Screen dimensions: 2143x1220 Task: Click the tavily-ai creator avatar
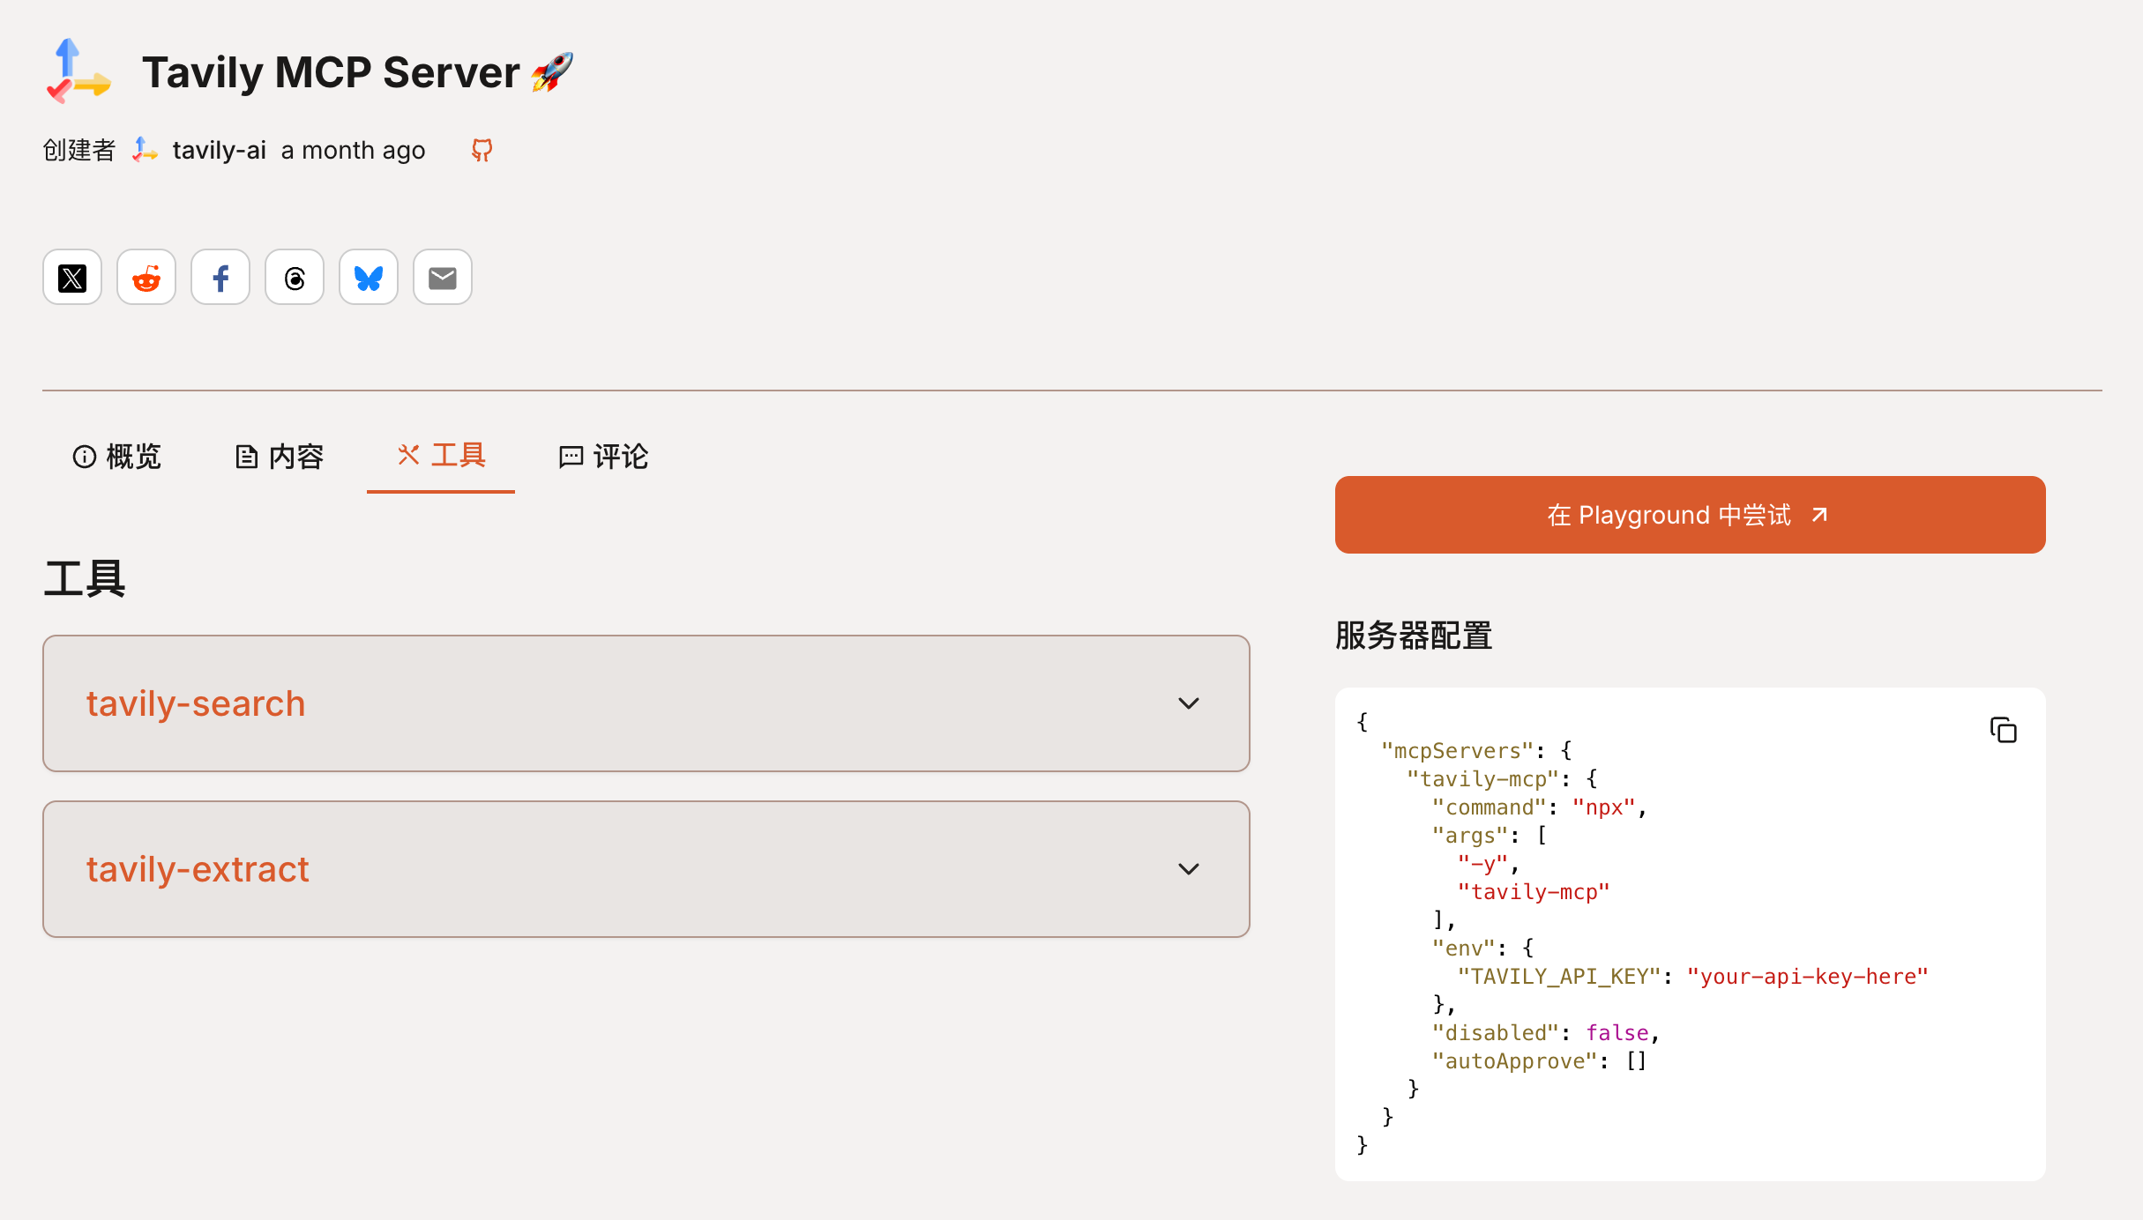(145, 150)
